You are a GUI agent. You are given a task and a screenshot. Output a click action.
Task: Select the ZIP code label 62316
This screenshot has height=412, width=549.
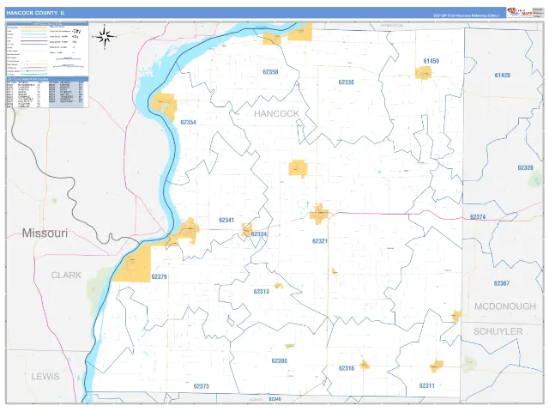tap(347, 368)
